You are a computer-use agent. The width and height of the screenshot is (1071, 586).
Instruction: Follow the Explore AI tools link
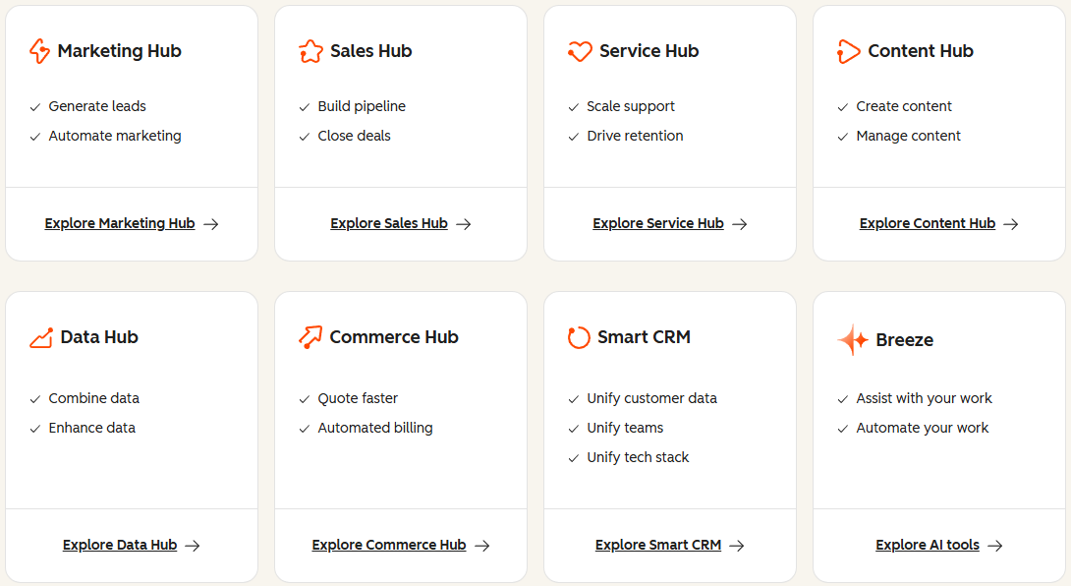pyautogui.click(x=928, y=546)
